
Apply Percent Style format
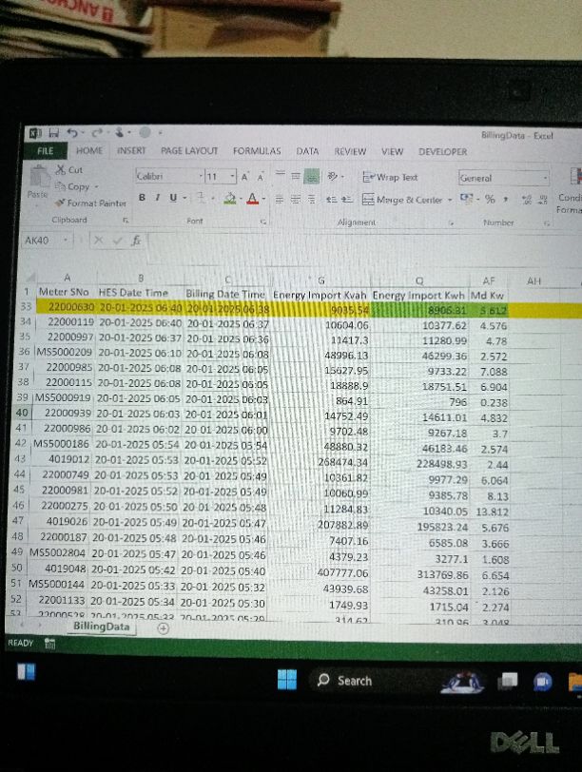[490, 199]
